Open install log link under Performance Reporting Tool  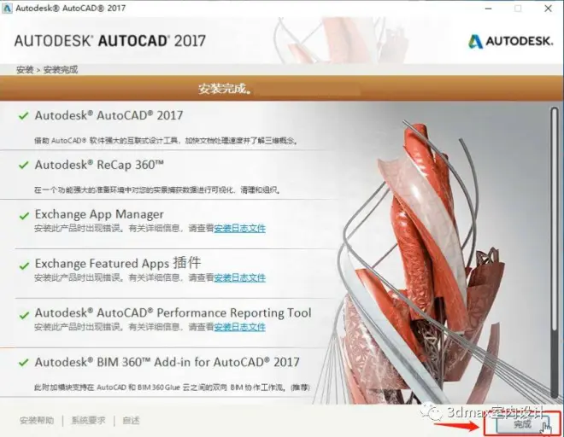(x=240, y=327)
